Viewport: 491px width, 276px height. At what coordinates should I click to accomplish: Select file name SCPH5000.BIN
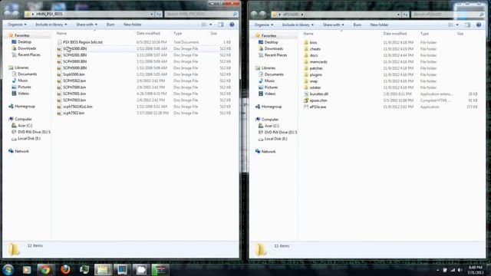75,68
